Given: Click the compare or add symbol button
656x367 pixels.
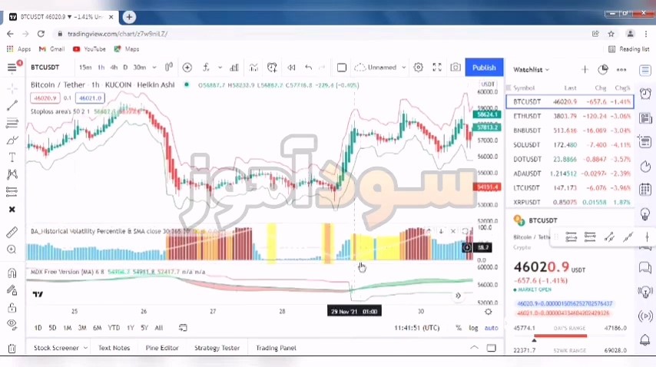Looking at the screenshot, I should pos(187,68).
